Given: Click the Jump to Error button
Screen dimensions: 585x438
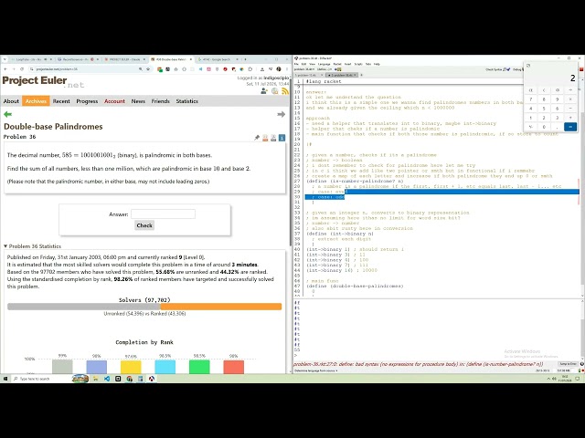Looking at the screenshot, I should point(569,364).
